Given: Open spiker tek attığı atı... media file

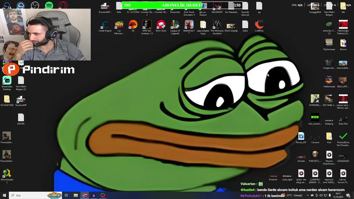Looking at the screenshot, I should tap(301, 176).
